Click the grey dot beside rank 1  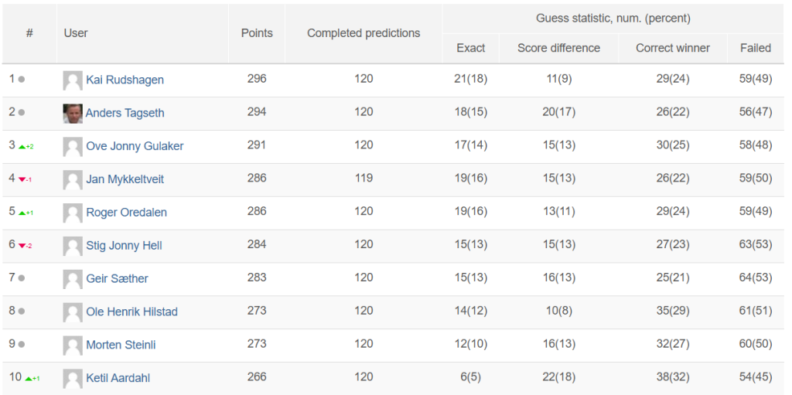tap(21, 80)
